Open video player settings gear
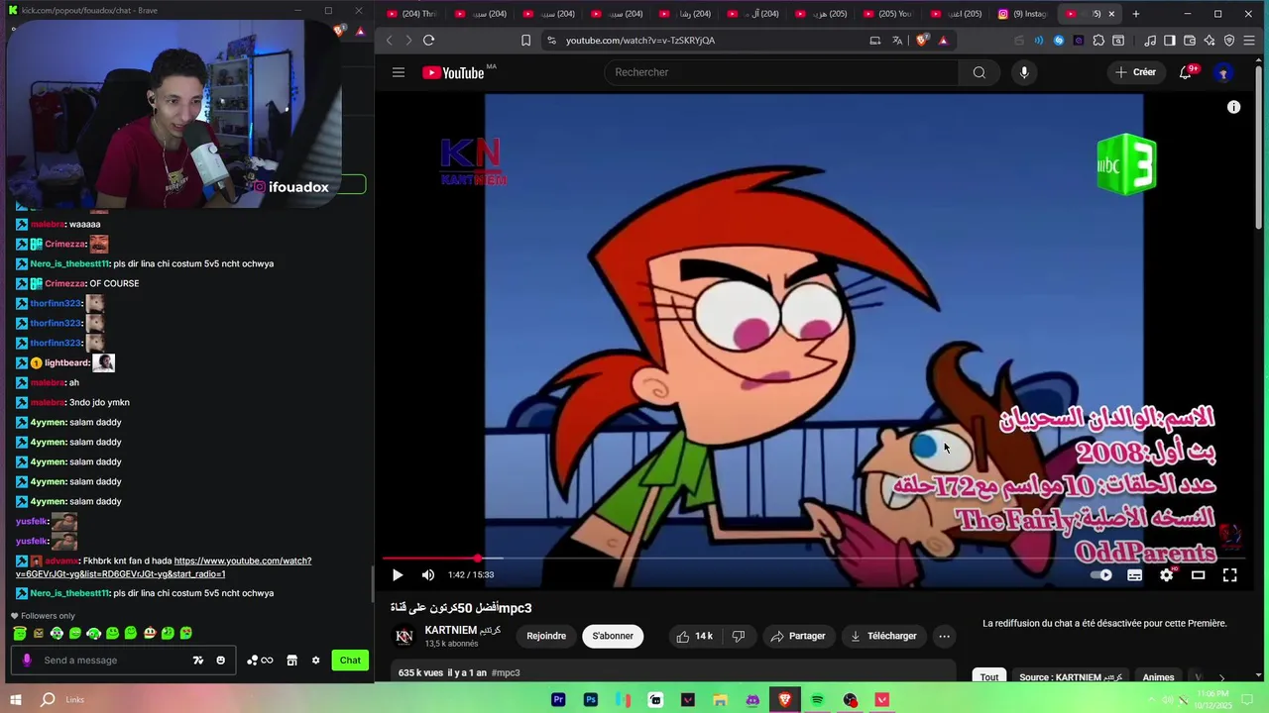Screen dimensions: 1269x713 1167,574
